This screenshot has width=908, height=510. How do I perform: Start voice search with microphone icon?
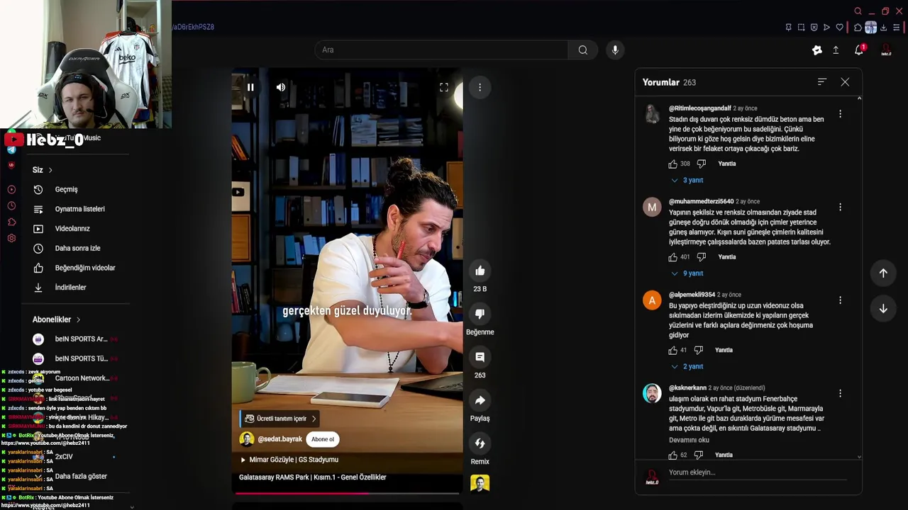point(615,50)
